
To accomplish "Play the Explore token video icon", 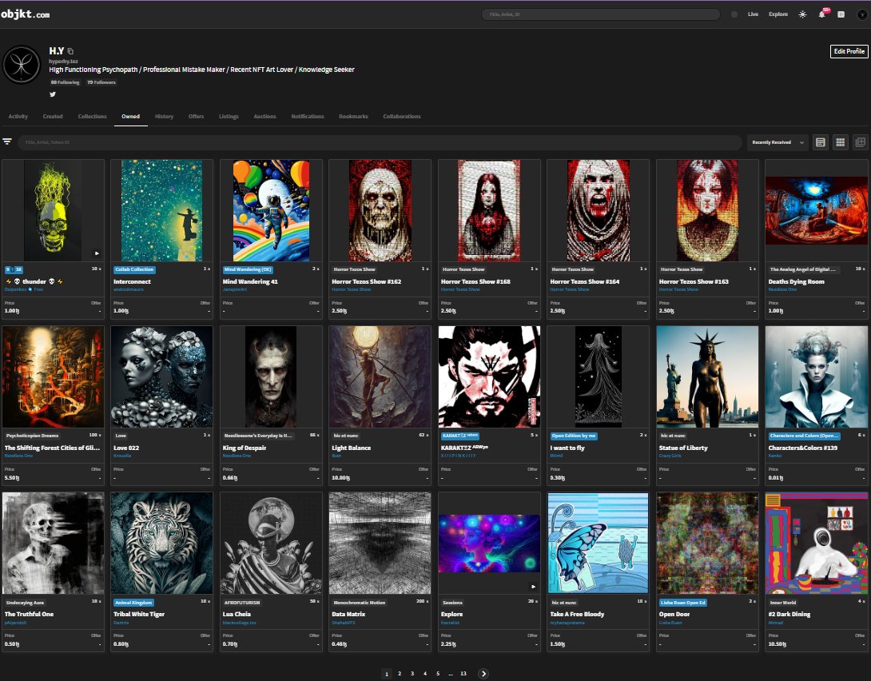I will 533,587.
